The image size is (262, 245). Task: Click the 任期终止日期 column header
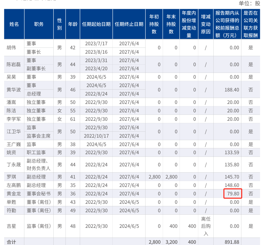click(x=129, y=24)
